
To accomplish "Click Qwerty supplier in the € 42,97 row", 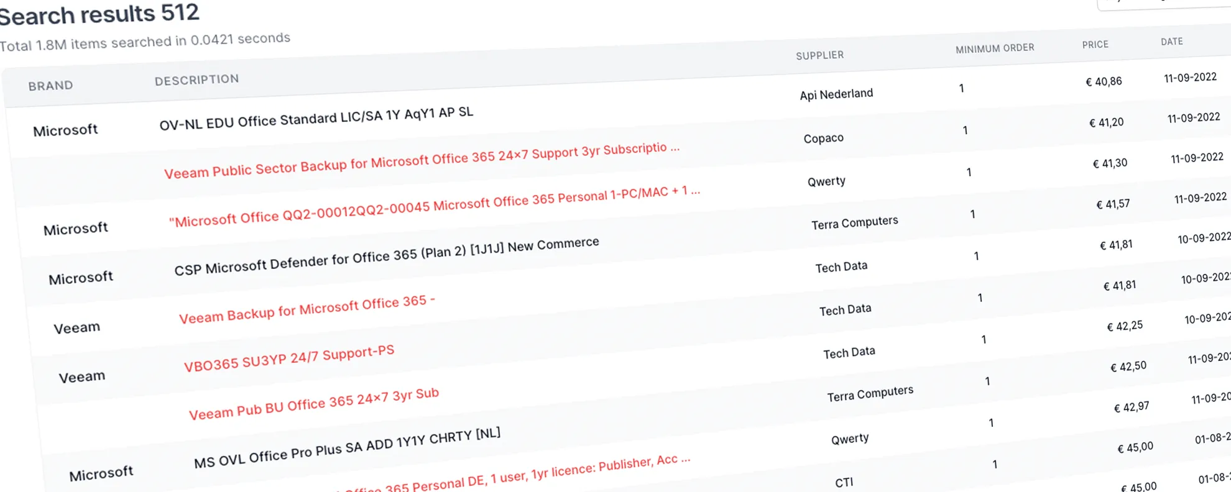I will click(x=850, y=439).
